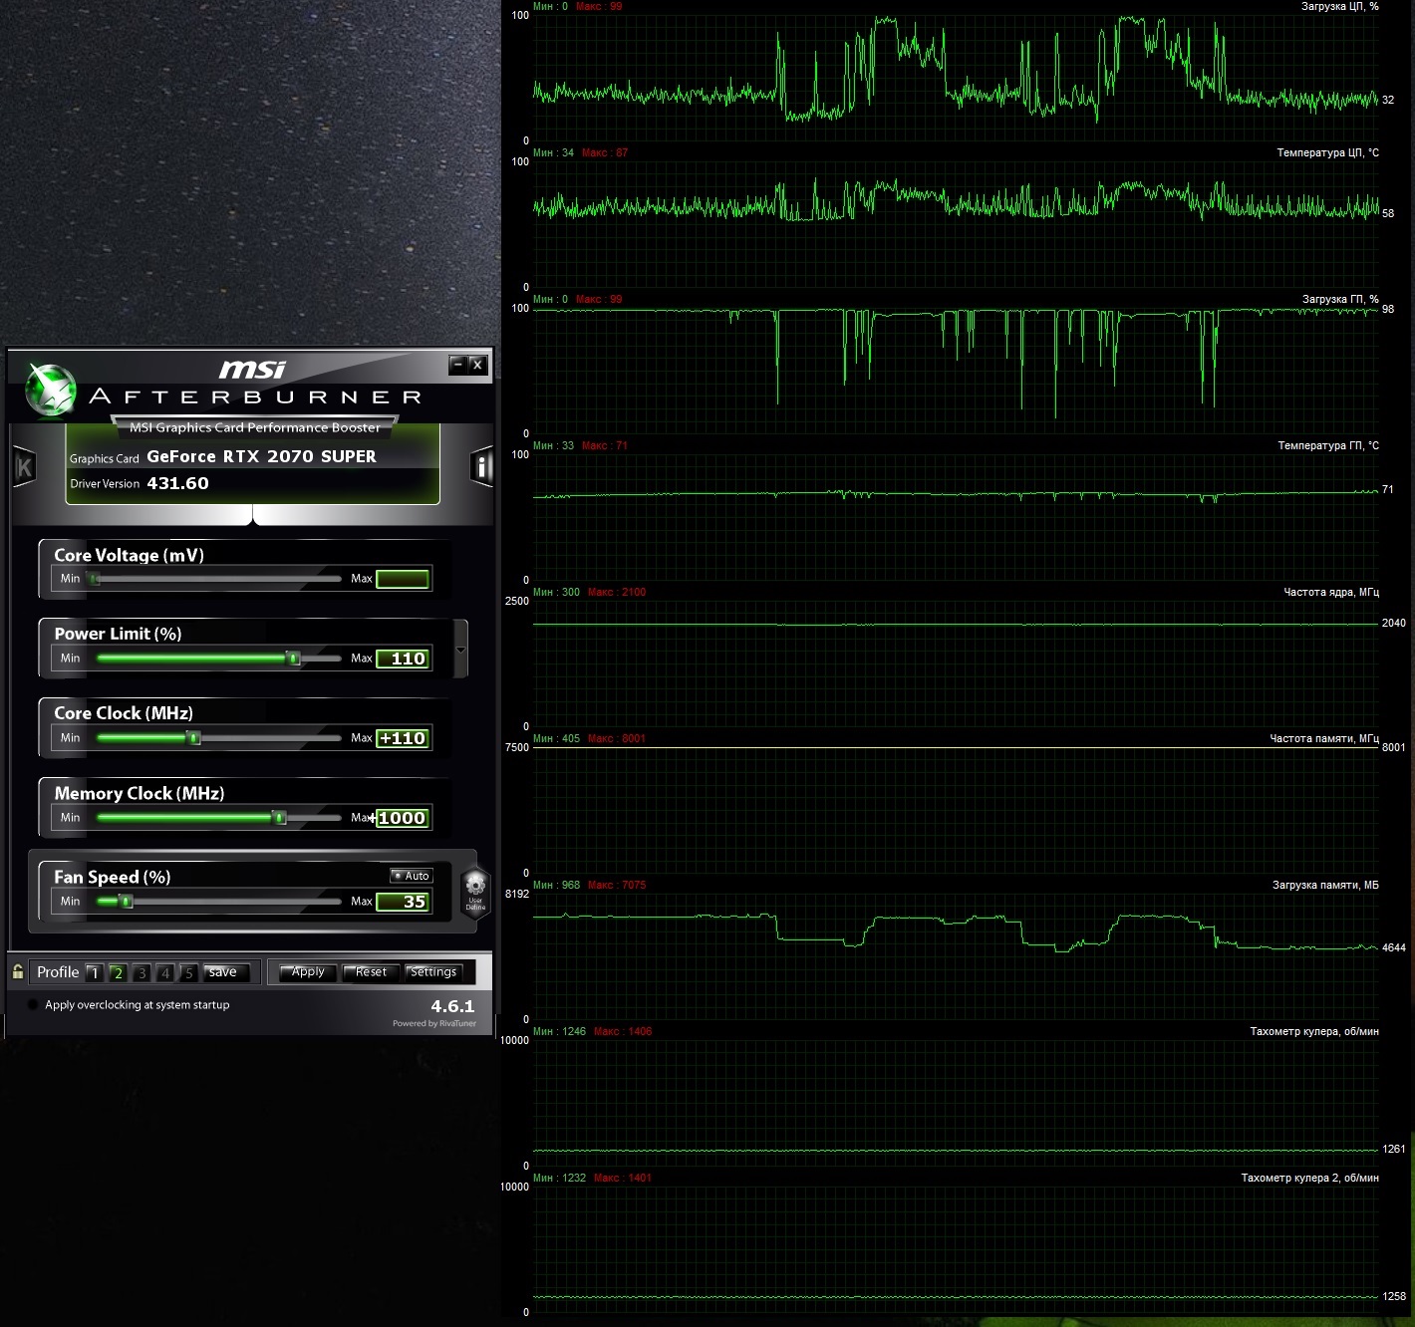Image resolution: width=1415 pixels, height=1327 pixels.
Task: Reset the settings to defaults
Action: [x=371, y=972]
